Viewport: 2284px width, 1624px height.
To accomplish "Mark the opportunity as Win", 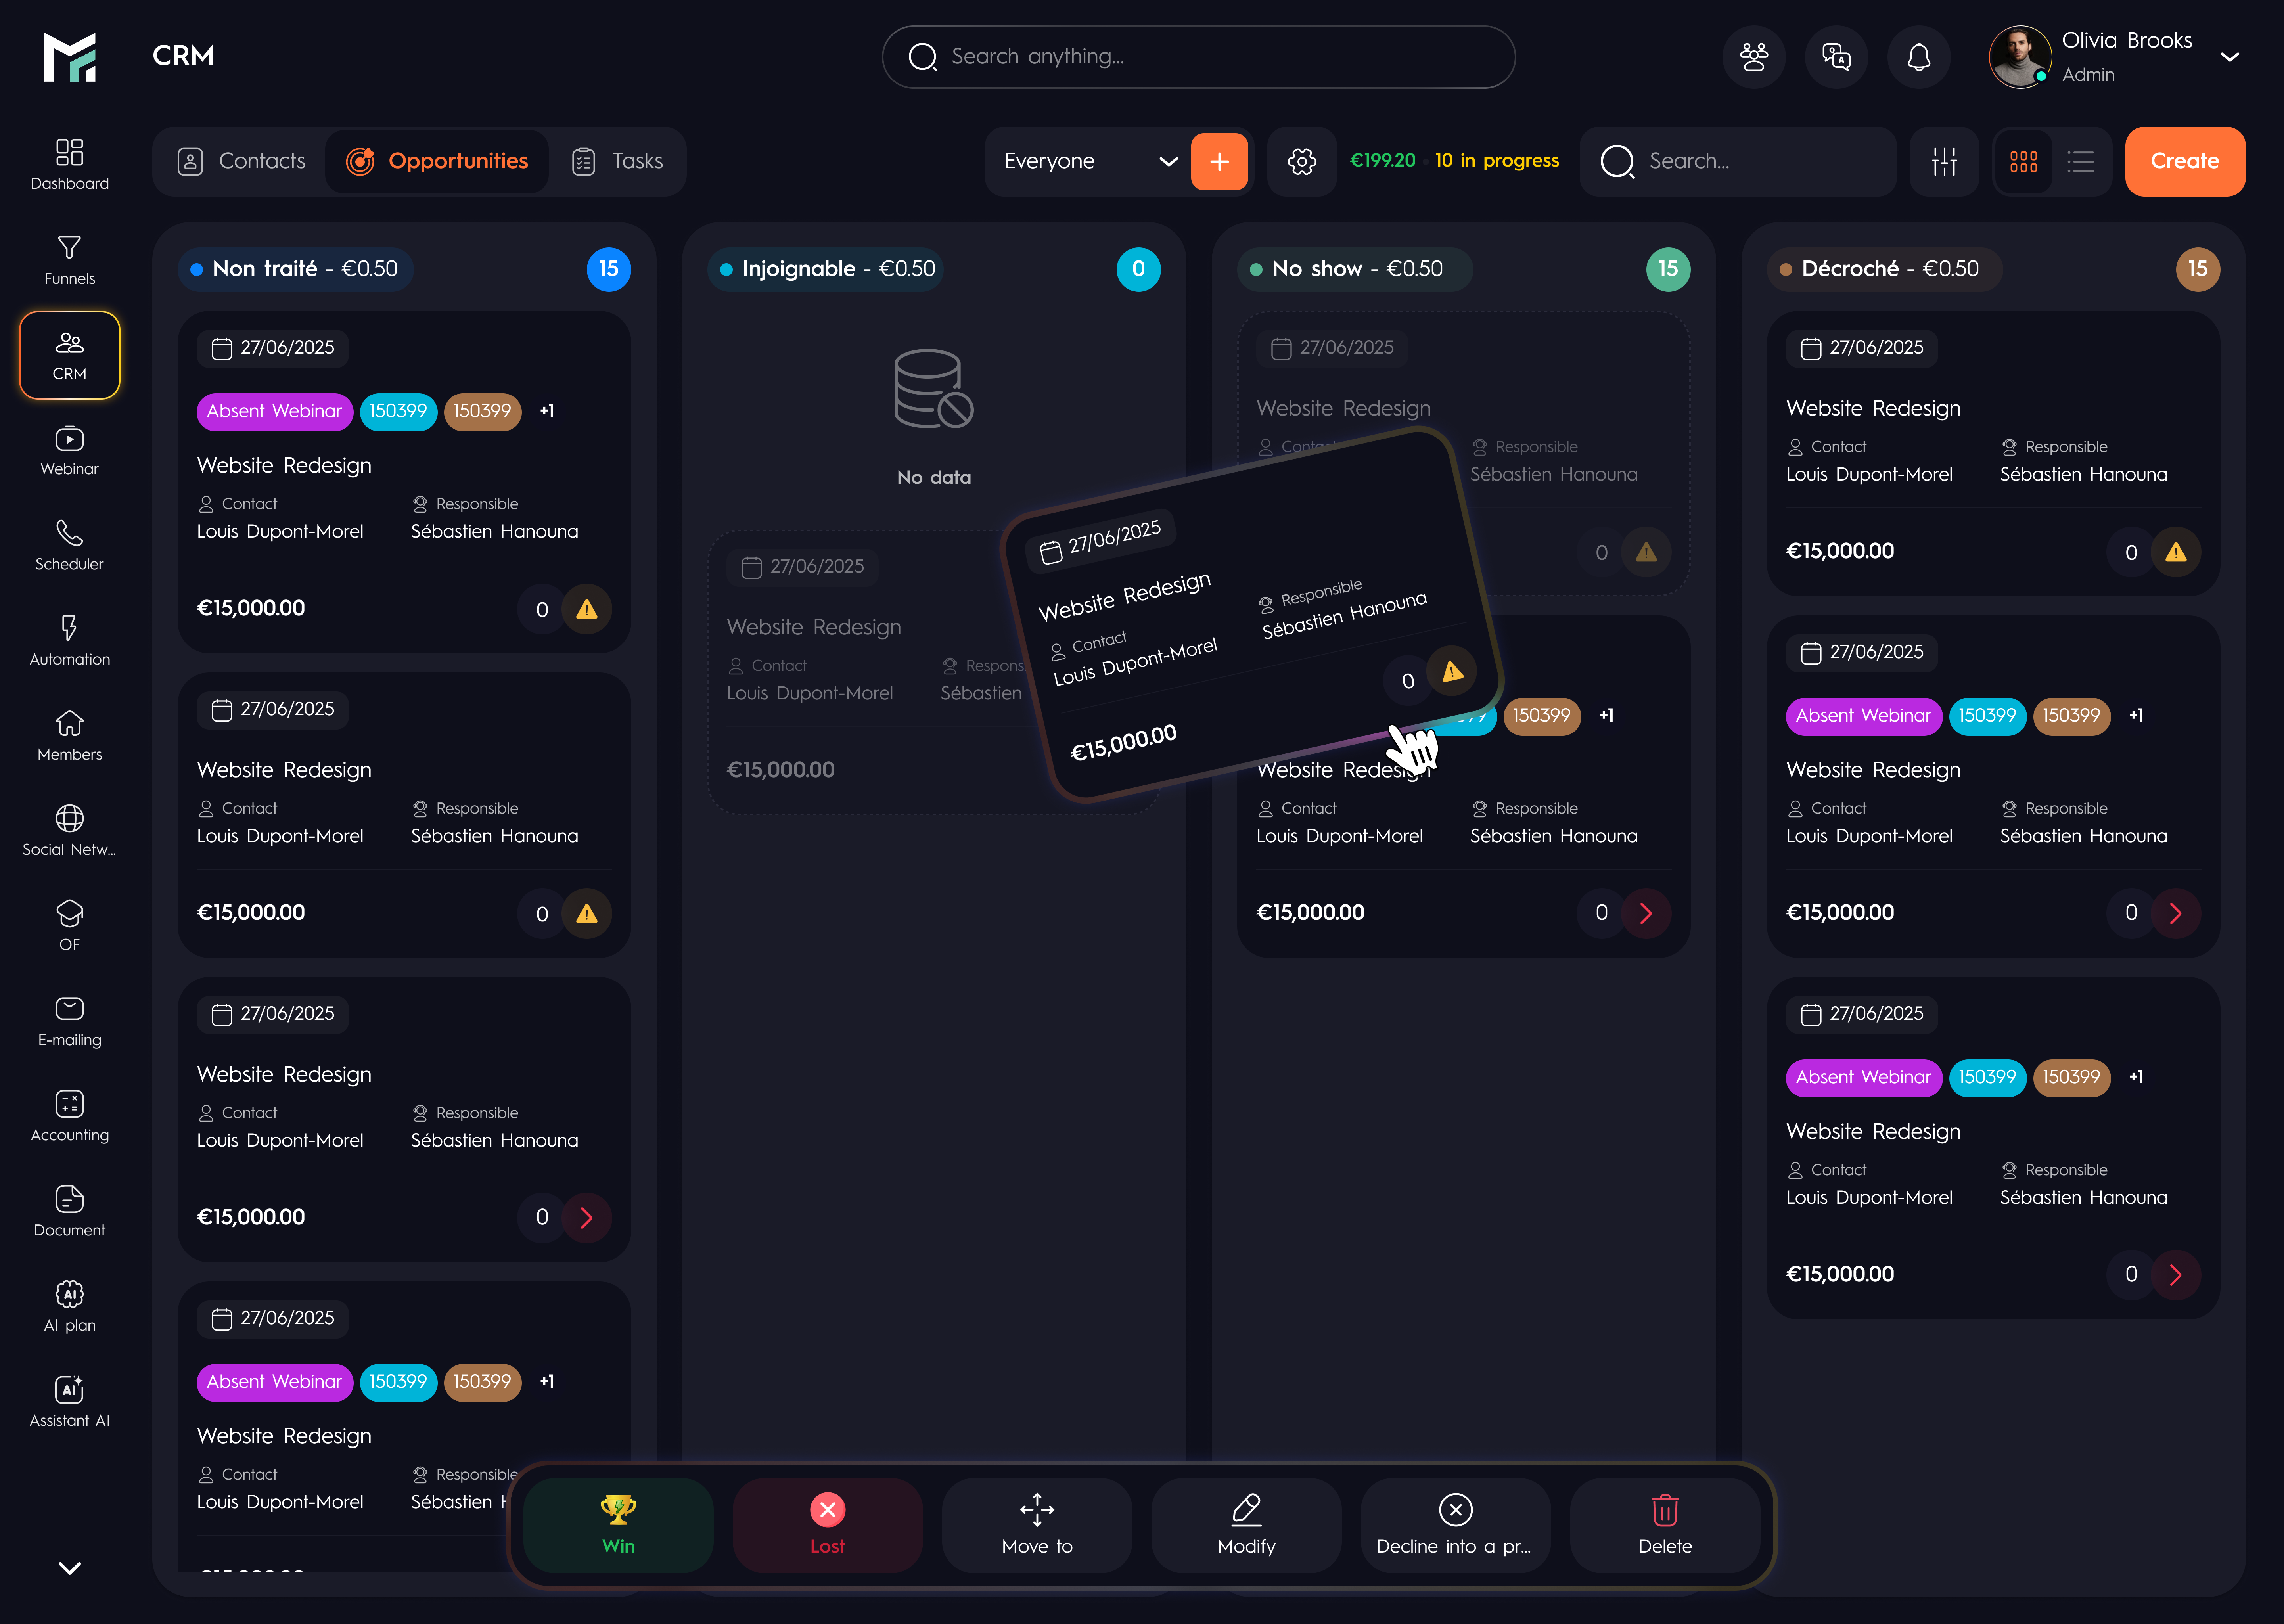I will click(618, 1525).
